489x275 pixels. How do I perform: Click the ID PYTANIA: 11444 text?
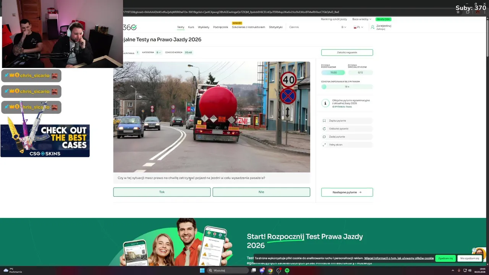coord(342,107)
